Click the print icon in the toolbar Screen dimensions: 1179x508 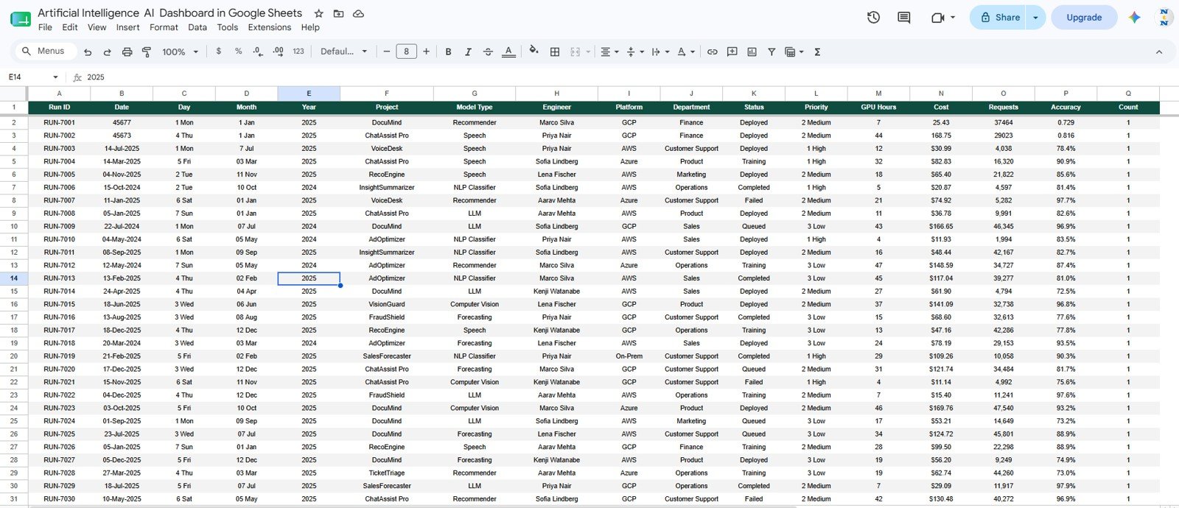tap(127, 52)
